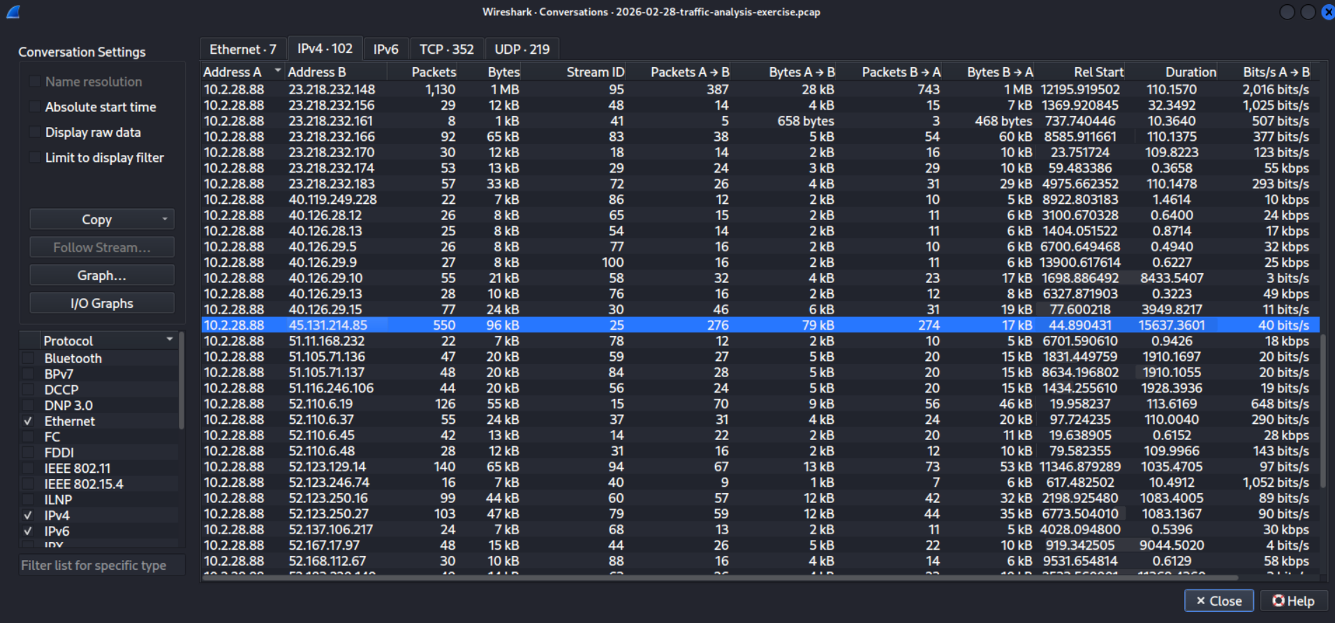Enable the ILNP protocol checkbox
This screenshot has height=623, width=1335.
tap(28, 499)
